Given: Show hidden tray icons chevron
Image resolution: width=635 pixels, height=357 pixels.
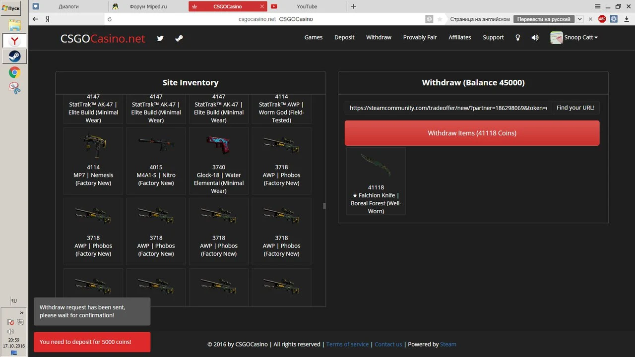Looking at the screenshot, I should click(x=21, y=313).
